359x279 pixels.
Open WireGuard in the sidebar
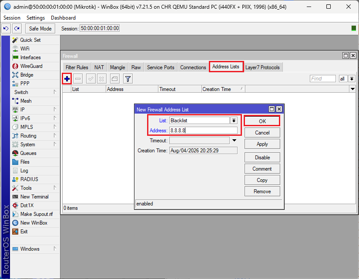click(36, 66)
